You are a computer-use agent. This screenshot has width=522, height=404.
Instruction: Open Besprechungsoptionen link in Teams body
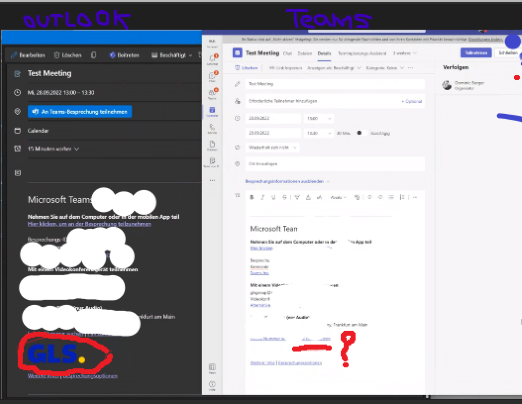(300, 363)
